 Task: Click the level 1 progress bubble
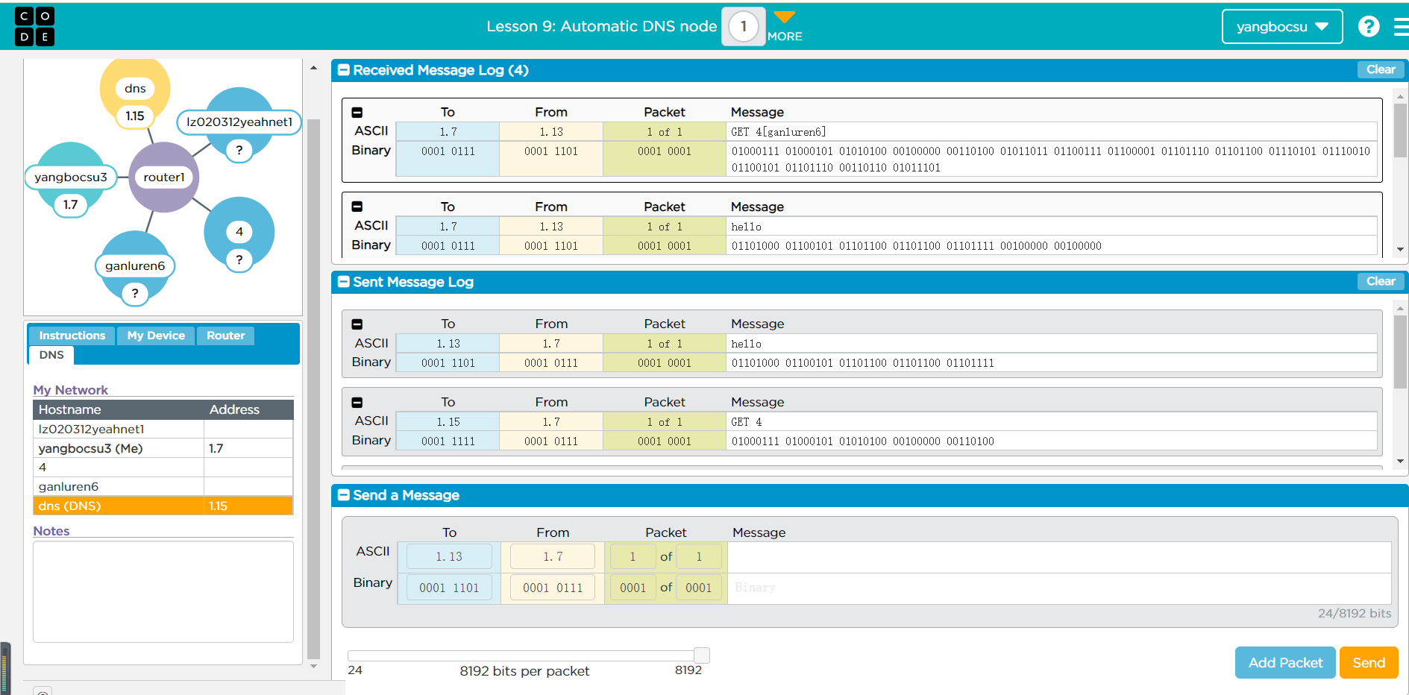tap(743, 27)
